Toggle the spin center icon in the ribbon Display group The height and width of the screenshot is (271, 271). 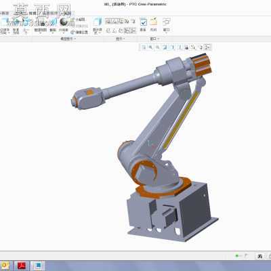tap(133, 30)
